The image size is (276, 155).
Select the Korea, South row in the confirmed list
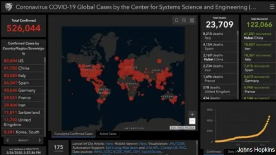(22, 132)
